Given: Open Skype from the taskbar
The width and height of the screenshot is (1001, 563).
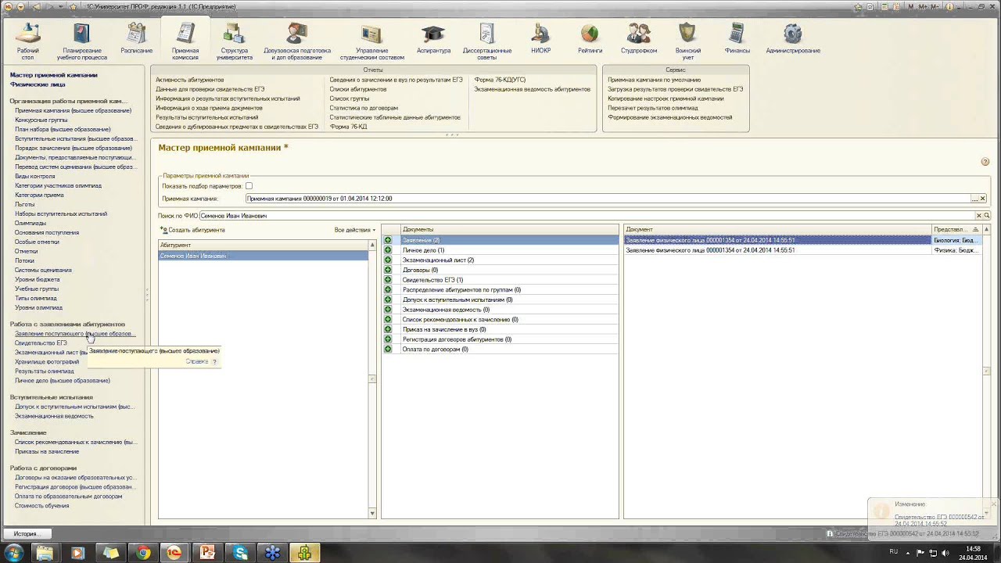Looking at the screenshot, I should click(x=240, y=553).
